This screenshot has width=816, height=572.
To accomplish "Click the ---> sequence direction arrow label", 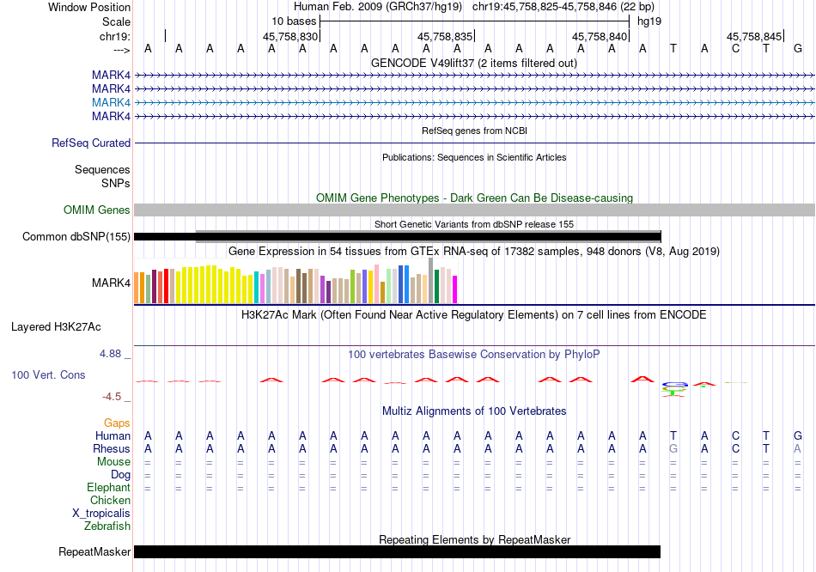I will click(x=121, y=50).
